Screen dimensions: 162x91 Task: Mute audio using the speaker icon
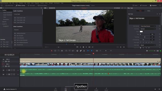pos(147,51)
